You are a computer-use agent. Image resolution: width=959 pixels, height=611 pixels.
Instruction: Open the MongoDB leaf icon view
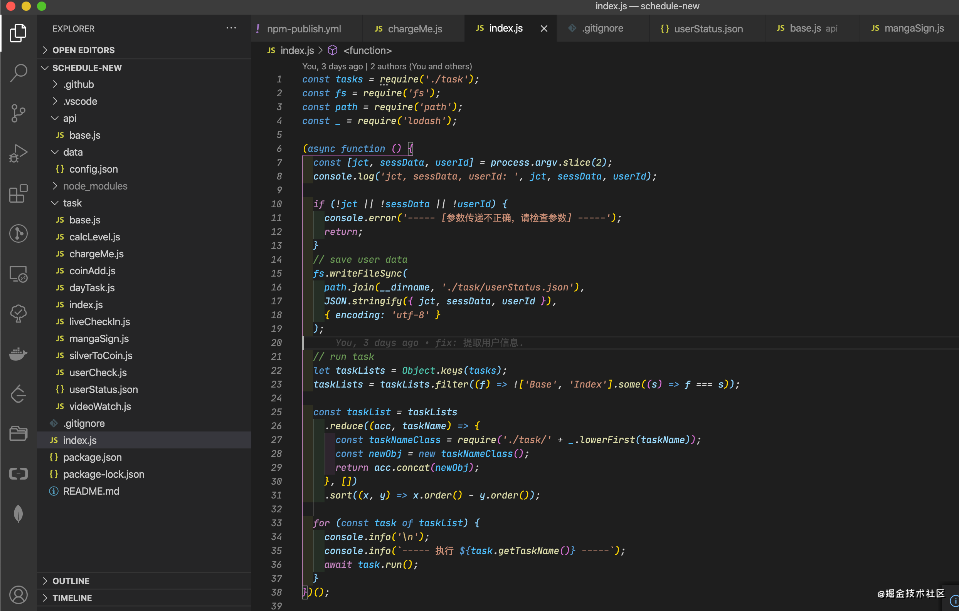pos(19,514)
